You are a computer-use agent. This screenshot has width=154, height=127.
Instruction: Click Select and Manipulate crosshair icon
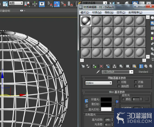[35, 4]
